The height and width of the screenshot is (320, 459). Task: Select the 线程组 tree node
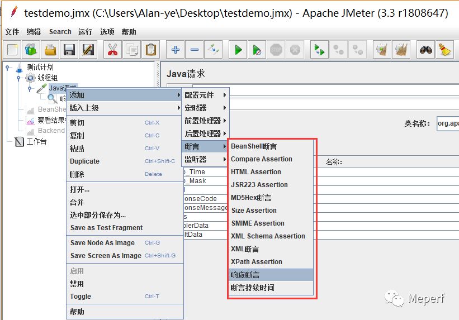click(x=48, y=78)
